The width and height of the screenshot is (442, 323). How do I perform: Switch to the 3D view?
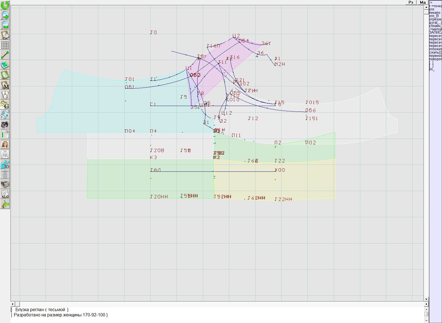(5, 165)
